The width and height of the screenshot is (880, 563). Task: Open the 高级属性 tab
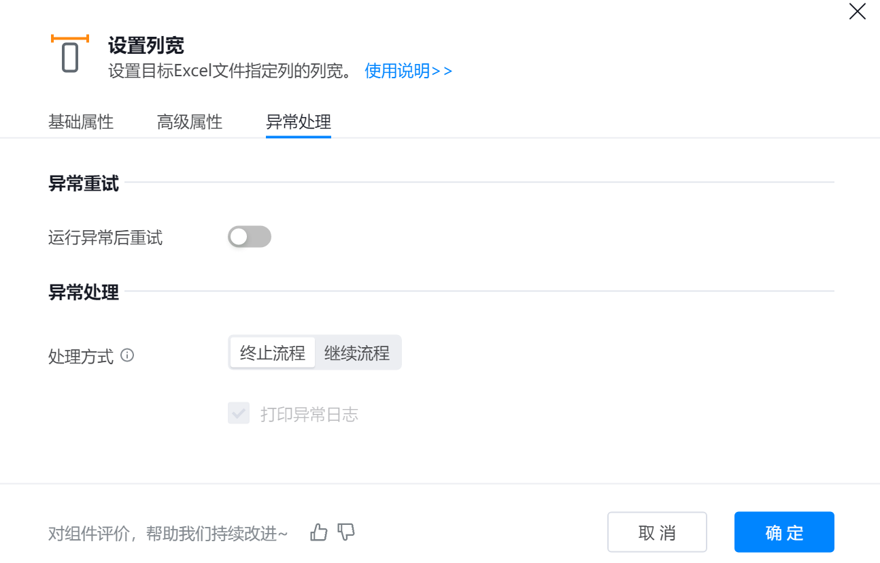pos(190,123)
